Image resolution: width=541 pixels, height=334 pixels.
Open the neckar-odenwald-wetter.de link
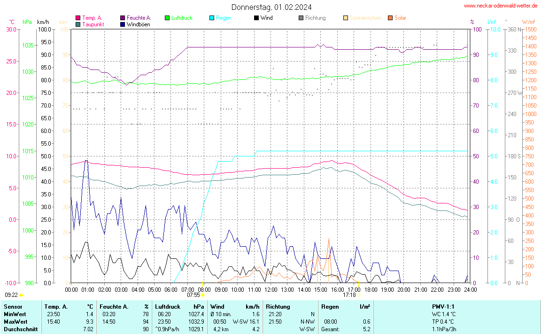(501, 6)
